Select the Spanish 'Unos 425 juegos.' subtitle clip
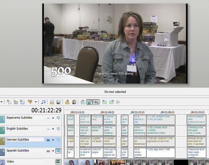Screen dimensions: 209x165 (97, 153)
